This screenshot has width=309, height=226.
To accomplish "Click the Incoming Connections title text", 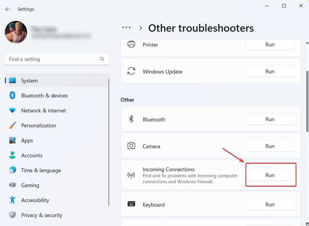I will (168, 169).
